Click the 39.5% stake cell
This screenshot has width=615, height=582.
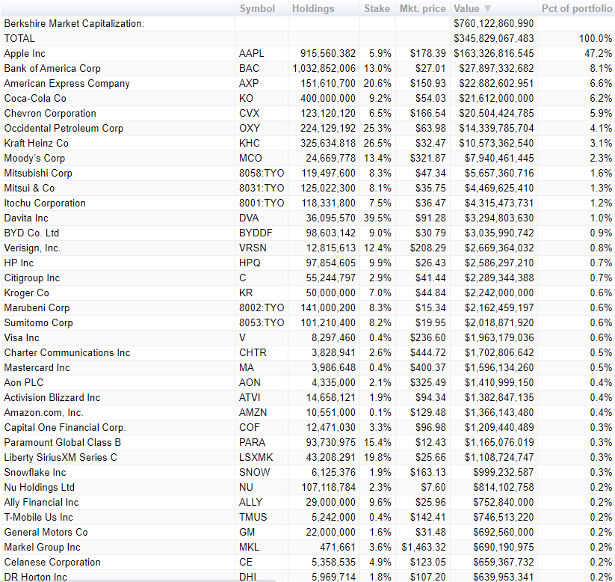coord(377,218)
